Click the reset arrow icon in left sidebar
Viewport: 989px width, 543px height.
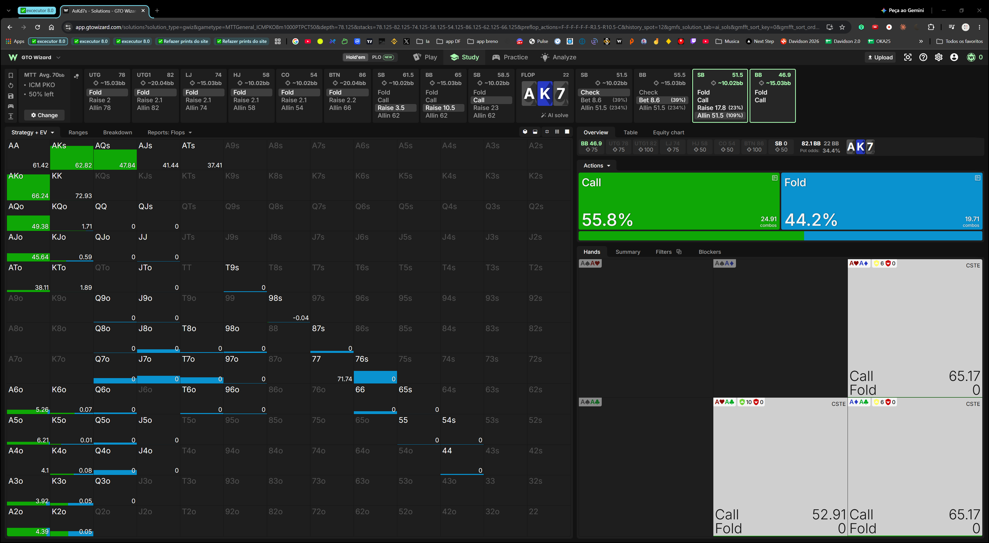tap(11, 86)
